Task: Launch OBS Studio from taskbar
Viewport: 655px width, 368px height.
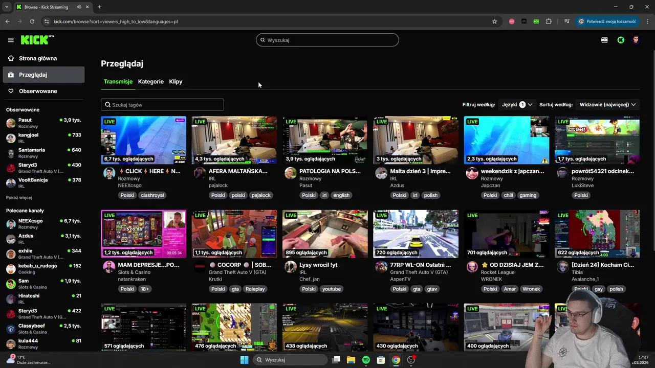Action: (x=411, y=360)
